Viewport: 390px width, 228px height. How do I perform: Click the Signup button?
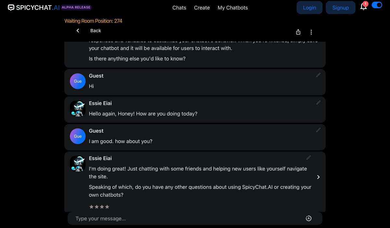341,7
